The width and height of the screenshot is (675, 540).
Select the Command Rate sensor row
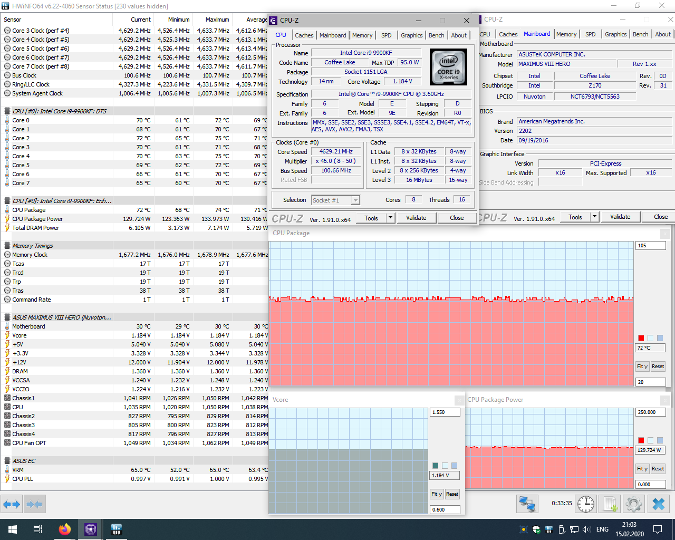(x=134, y=300)
